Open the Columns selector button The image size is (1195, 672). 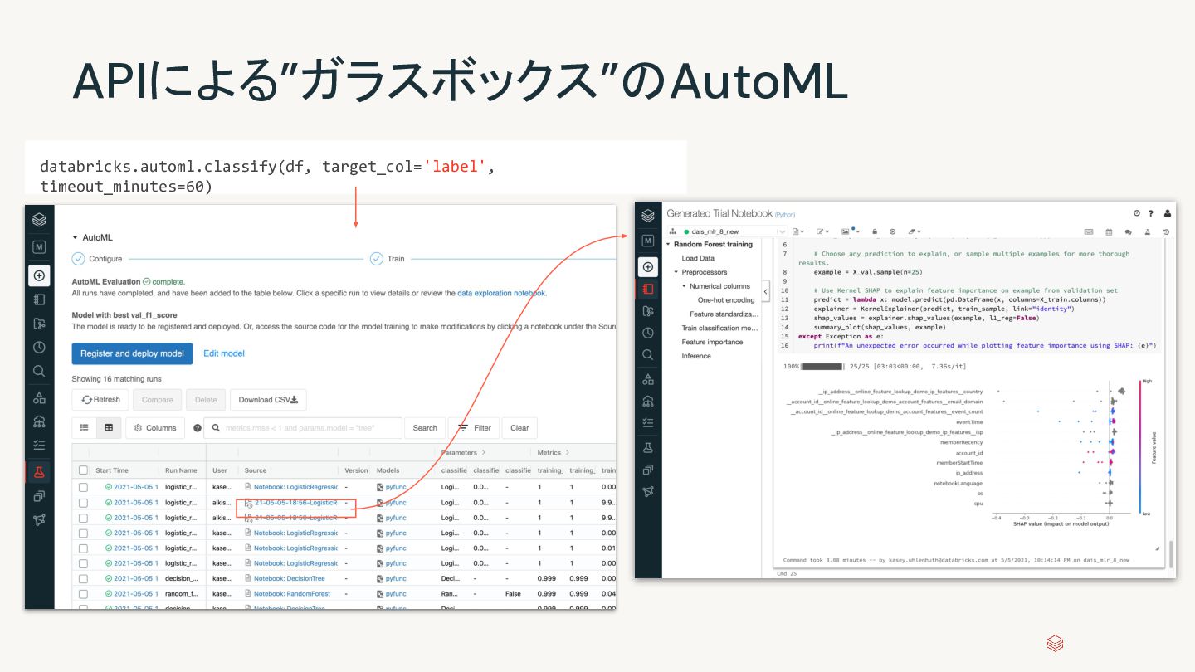click(155, 428)
